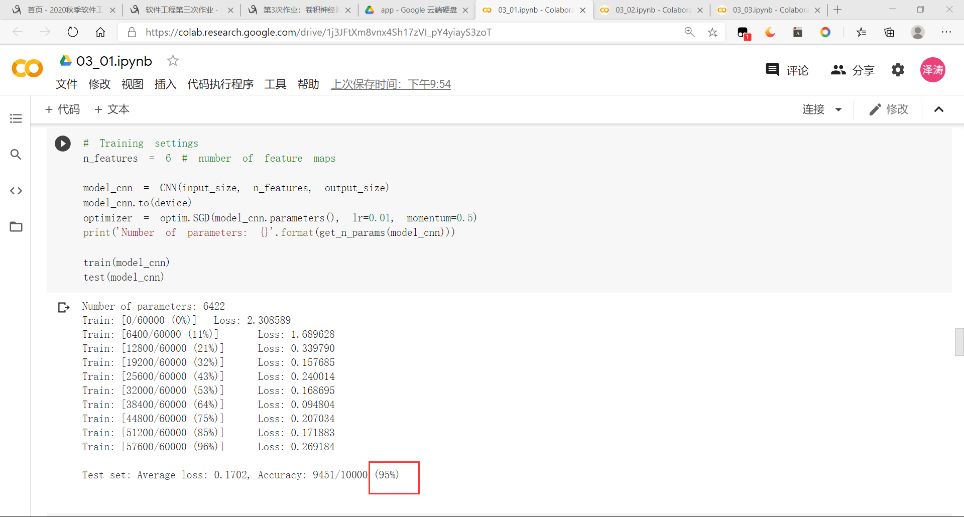964x517 pixels.
Task: Expand the 连接 runtime dropdown arrow
Action: 838,109
